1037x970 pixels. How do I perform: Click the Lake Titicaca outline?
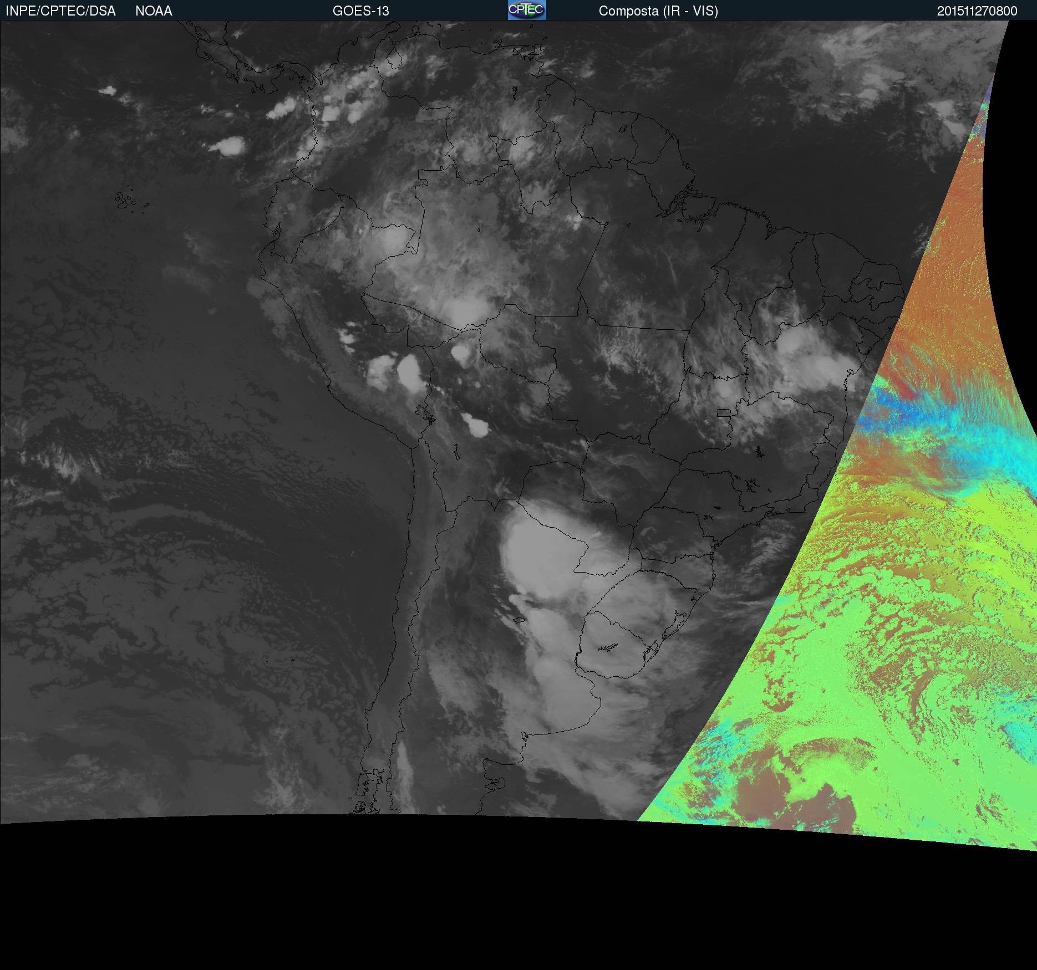(x=424, y=414)
